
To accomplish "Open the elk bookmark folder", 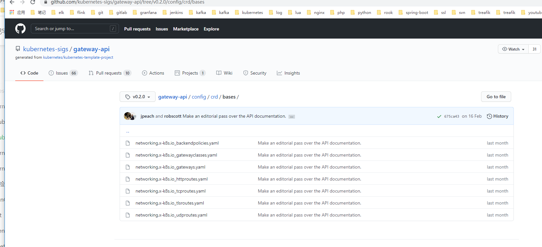I will (58, 12).
